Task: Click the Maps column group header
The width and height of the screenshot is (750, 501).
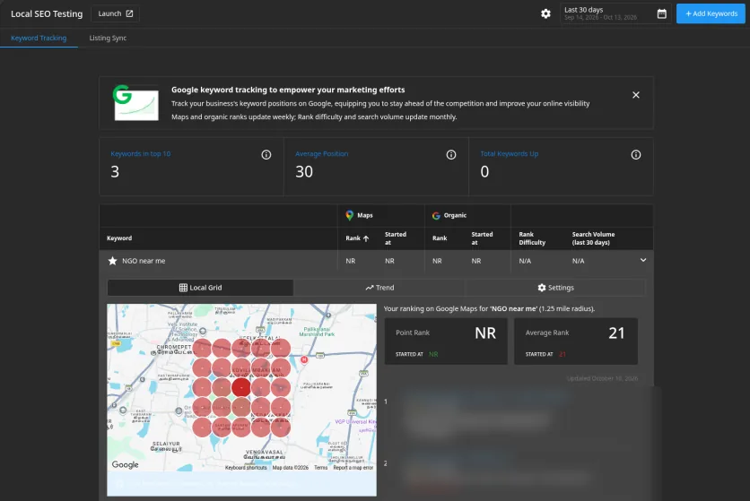Action: [x=359, y=216]
